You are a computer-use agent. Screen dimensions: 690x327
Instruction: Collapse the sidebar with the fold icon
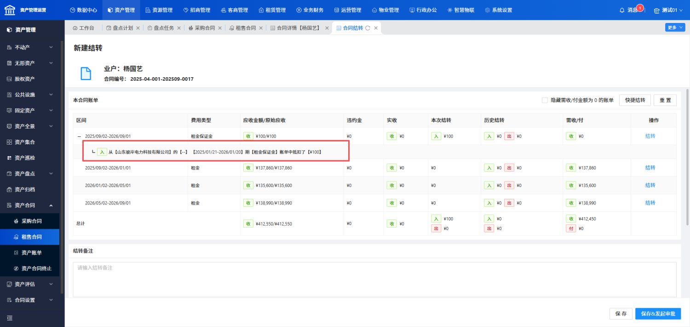(10, 318)
